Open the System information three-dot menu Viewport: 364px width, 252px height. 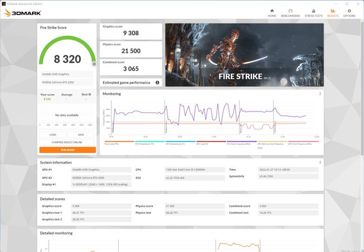[320, 162]
